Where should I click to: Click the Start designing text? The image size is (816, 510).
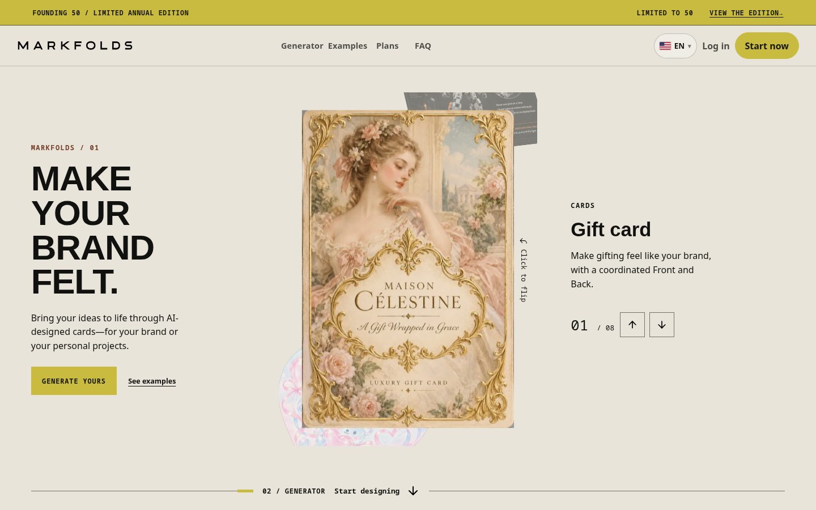pyautogui.click(x=367, y=491)
